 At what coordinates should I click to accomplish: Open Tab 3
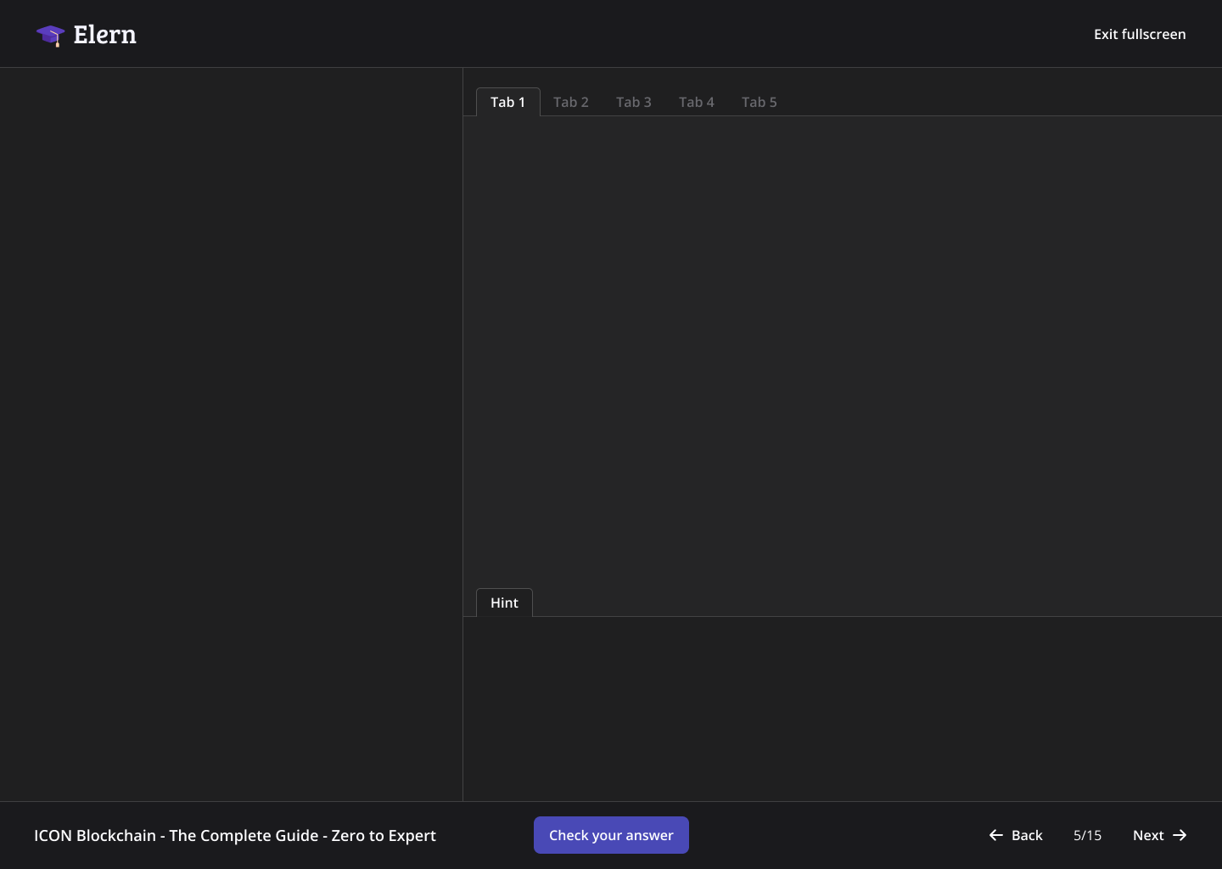[633, 102]
